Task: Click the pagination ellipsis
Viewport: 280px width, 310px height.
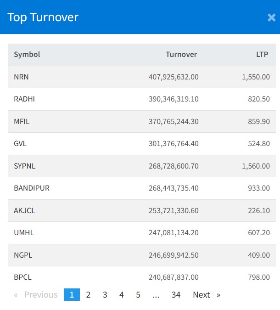Action: 156,295
